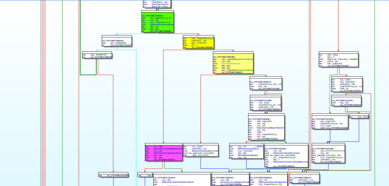The width and height of the screenshot is (389, 186).
Task: Click the loc_FFFFF805178866C6 label
Action: 261,177
